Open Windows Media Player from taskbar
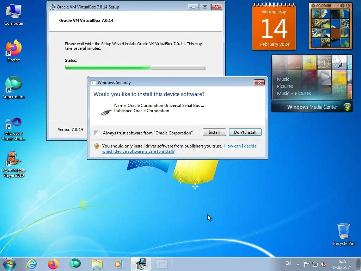This screenshot has height=271, width=361. pos(118,264)
